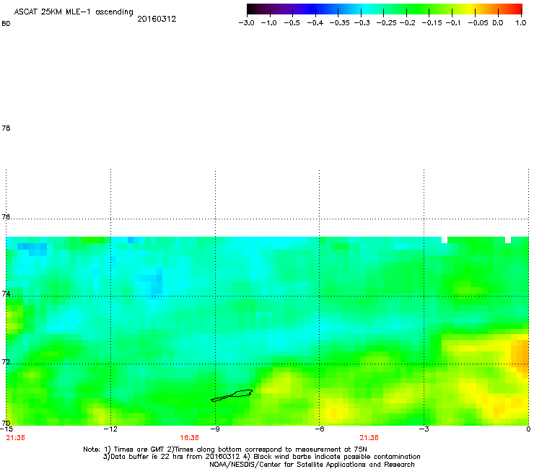Image resolution: width=534 pixels, height=469 pixels.
Task: Click the red '21:36' time beneath the -15 label
Action: [16, 438]
